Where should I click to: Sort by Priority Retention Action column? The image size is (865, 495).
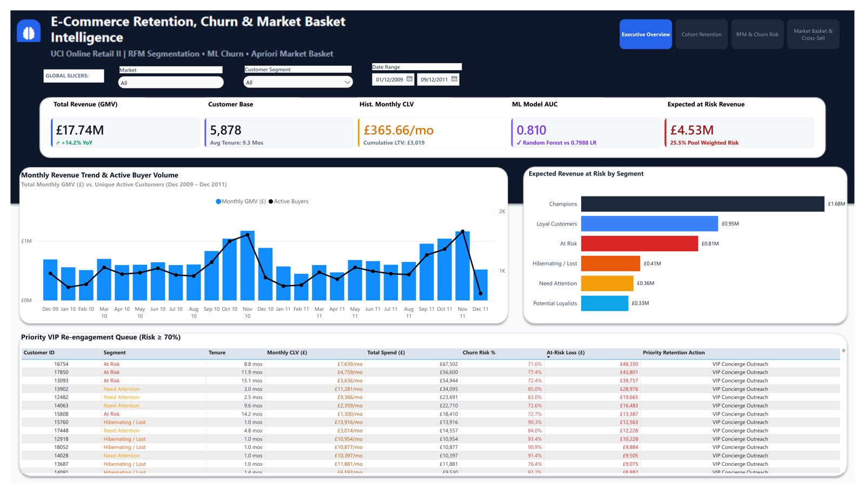[674, 352]
